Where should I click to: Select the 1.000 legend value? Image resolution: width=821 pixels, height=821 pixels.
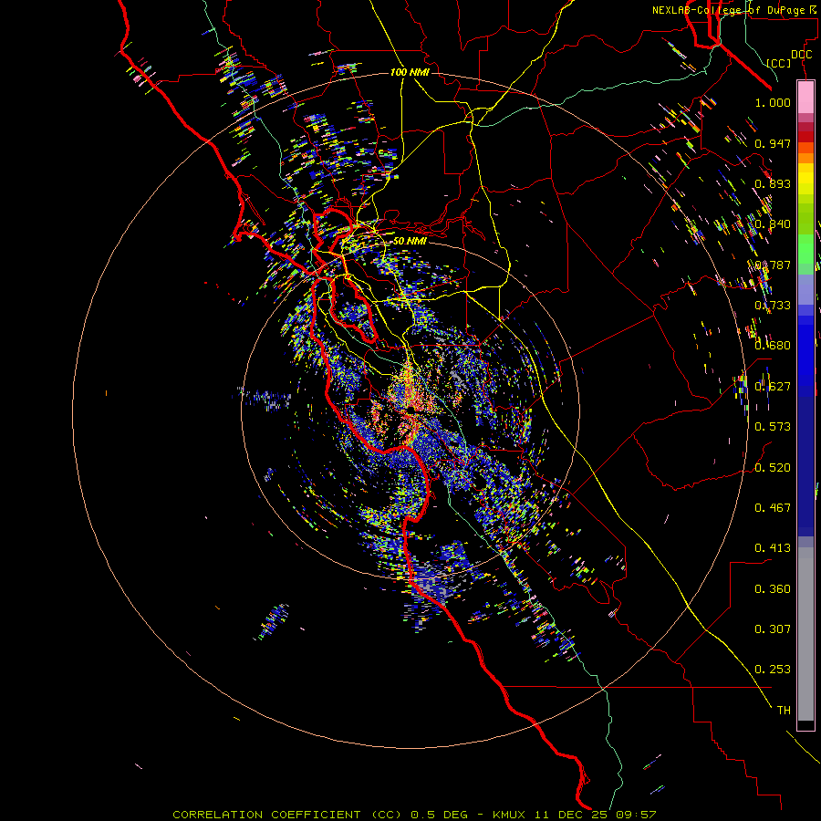(x=773, y=102)
